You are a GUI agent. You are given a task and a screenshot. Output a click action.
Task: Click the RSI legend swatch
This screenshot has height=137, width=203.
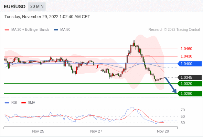[x=7, y=103]
